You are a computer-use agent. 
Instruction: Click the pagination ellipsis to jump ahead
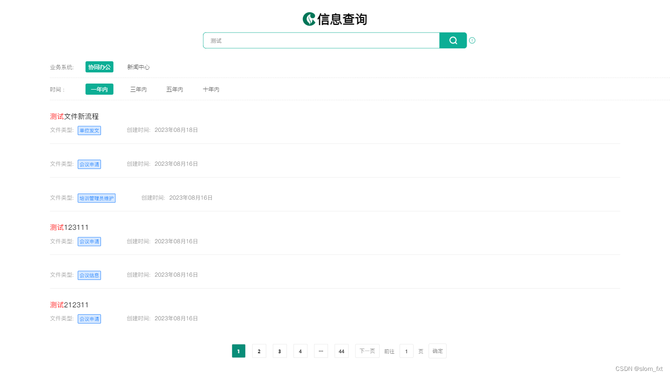(321, 351)
